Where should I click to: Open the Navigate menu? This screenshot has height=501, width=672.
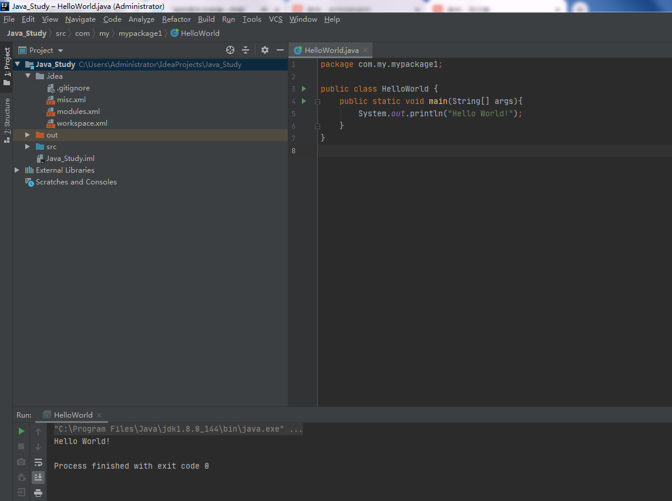[80, 19]
